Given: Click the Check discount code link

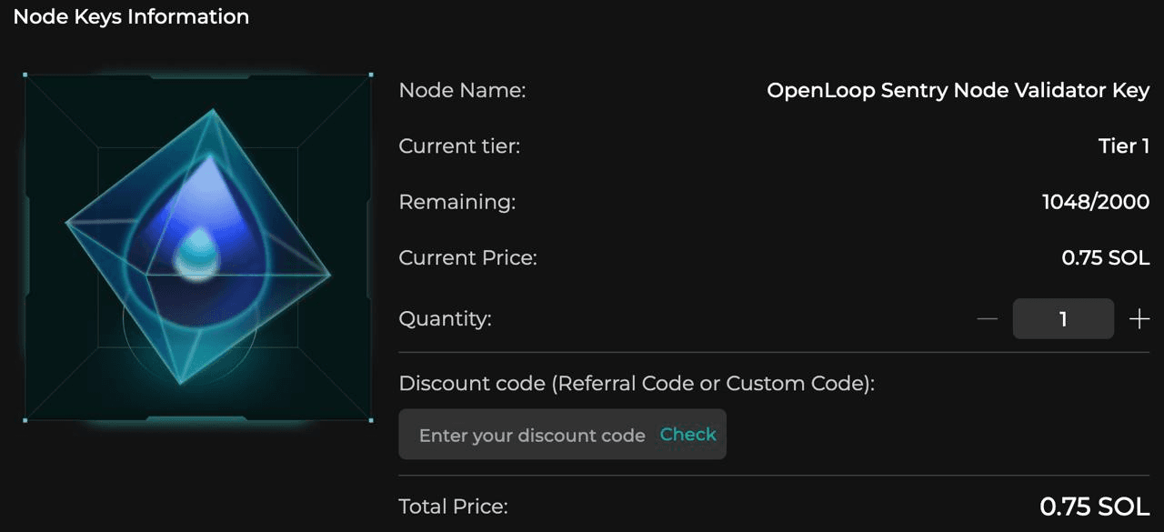Looking at the screenshot, I should click(687, 435).
